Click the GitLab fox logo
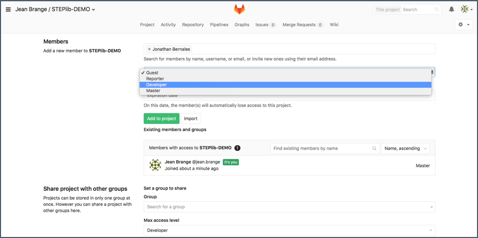478x238 pixels. (239, 9)
